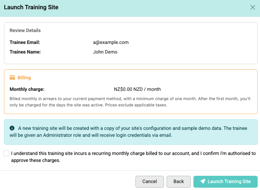The height and width of the screenshot is (190, 260).
Task: Close the Launch Training Site dialog
Action: (x=252, y=7)
